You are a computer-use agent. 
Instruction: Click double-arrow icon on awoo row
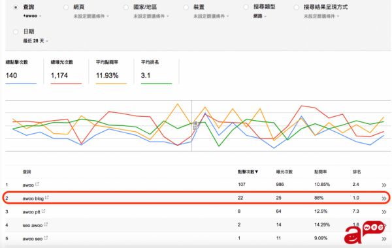coord(384,185)
